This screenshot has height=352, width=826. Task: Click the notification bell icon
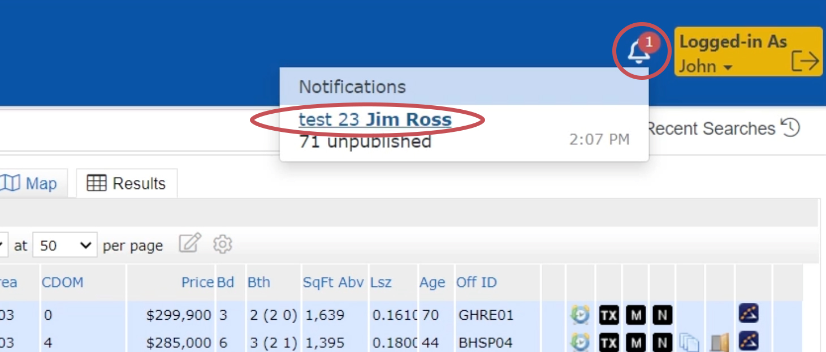[638, 53]
